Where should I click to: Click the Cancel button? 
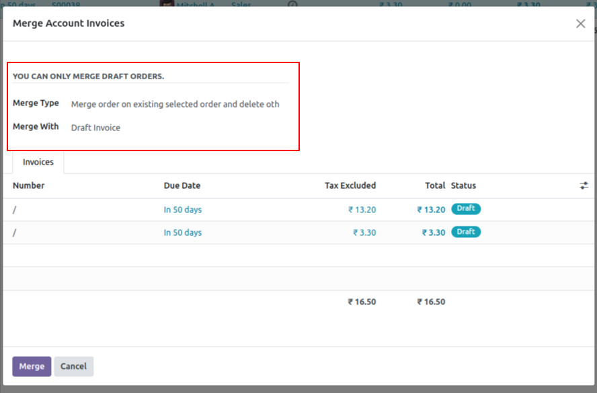coord(73,366)
